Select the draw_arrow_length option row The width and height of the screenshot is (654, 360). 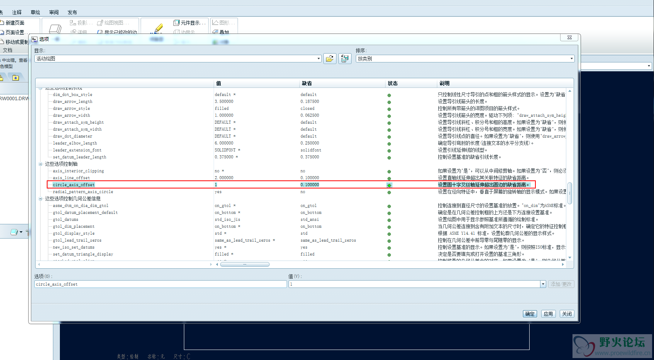(72, 101)
